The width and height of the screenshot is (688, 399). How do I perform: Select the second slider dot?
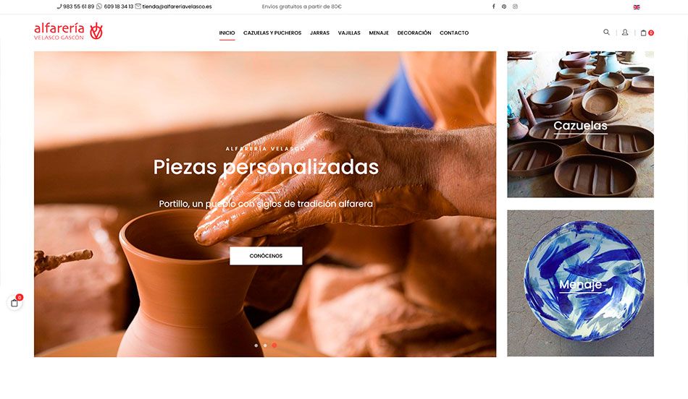coord(265,346)
